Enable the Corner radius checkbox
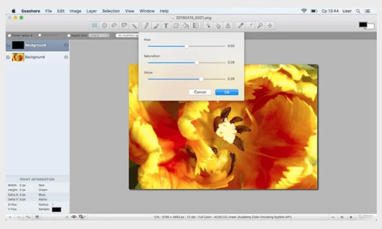The width and height of the screenshot is (382, 229). 10,35
